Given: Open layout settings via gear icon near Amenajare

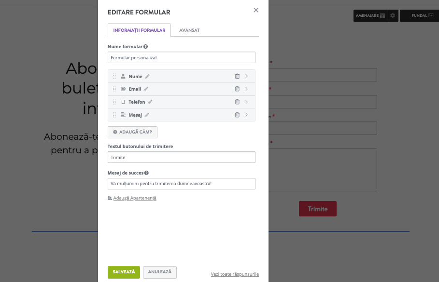Looking at the screenshot, I should [x=392, y=15].
